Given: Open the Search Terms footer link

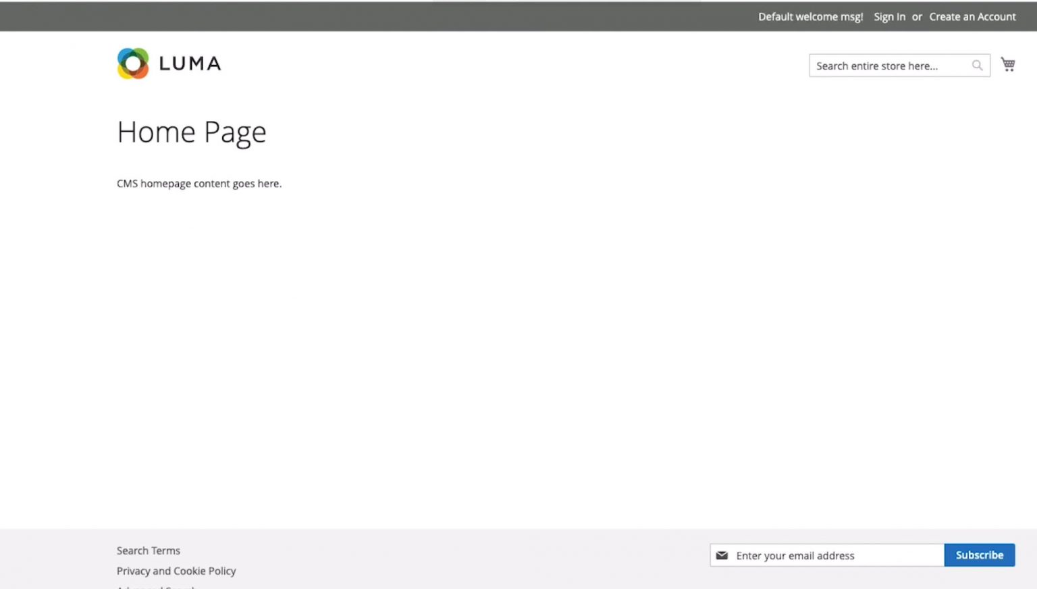Looking at the screenshot, I should pyautogui.click(x=149, y=550).
